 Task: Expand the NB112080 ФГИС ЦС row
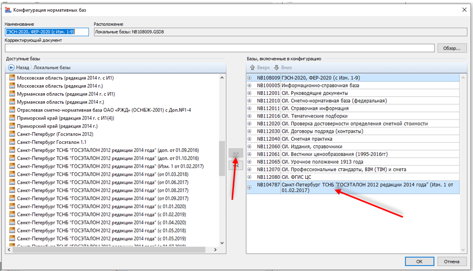click(x=250, y=177)
